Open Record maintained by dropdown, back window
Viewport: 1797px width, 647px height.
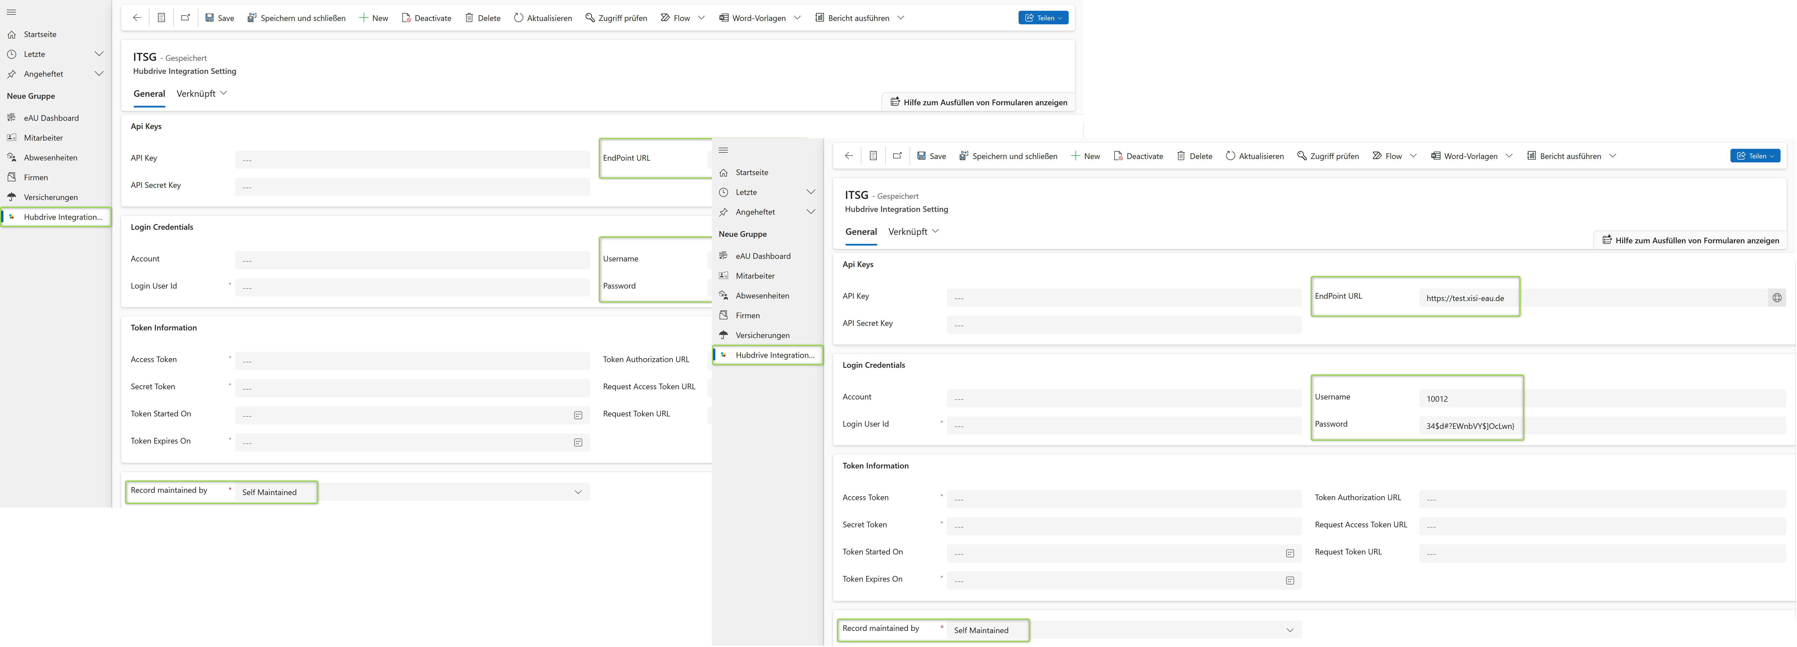click(412, 492)
